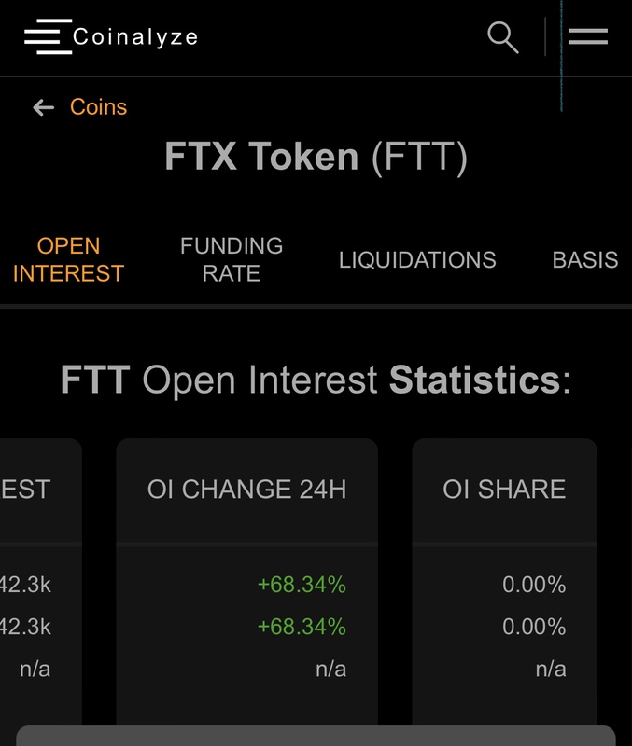Select the Open Interest tab
The height and width of the screenshot is (746, 632).
(68, 260)
